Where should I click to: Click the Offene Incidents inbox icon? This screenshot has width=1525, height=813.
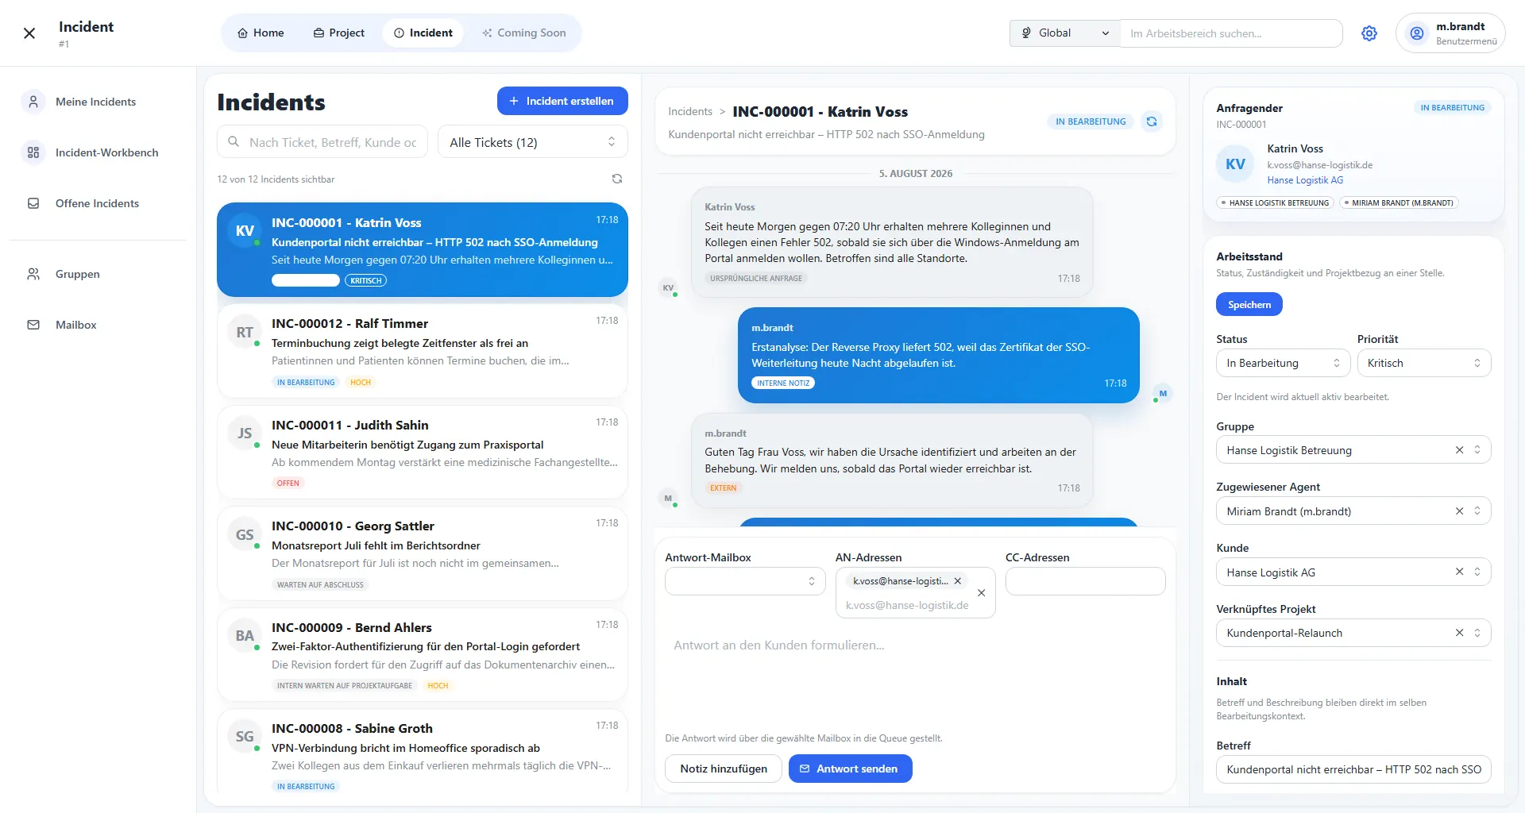click(33, 203)
